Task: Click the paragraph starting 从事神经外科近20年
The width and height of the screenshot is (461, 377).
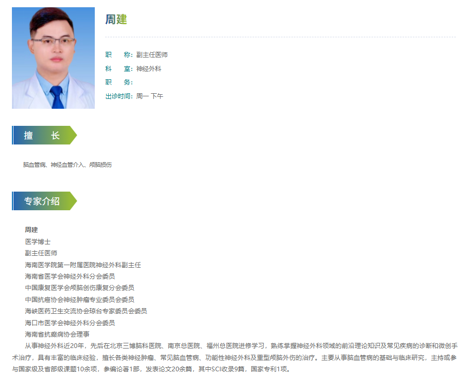Action: click(x=235, y=357)
